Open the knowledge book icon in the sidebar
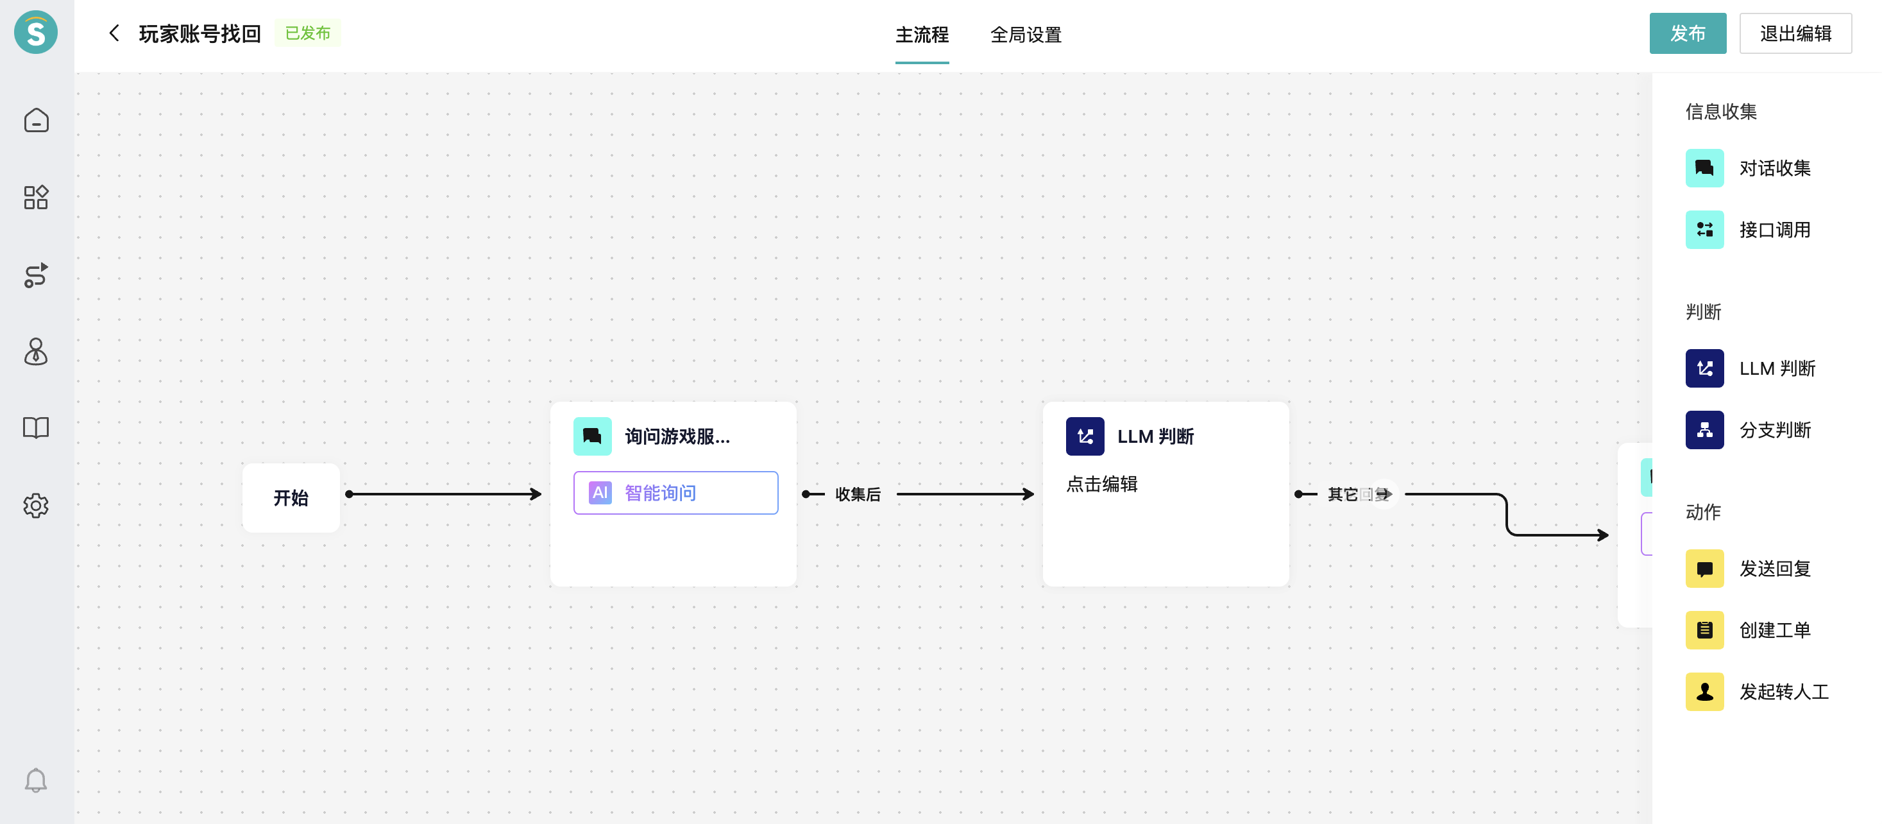Image resolution: width=1882 pixels, height=824 pixels. tap(36, 427)
